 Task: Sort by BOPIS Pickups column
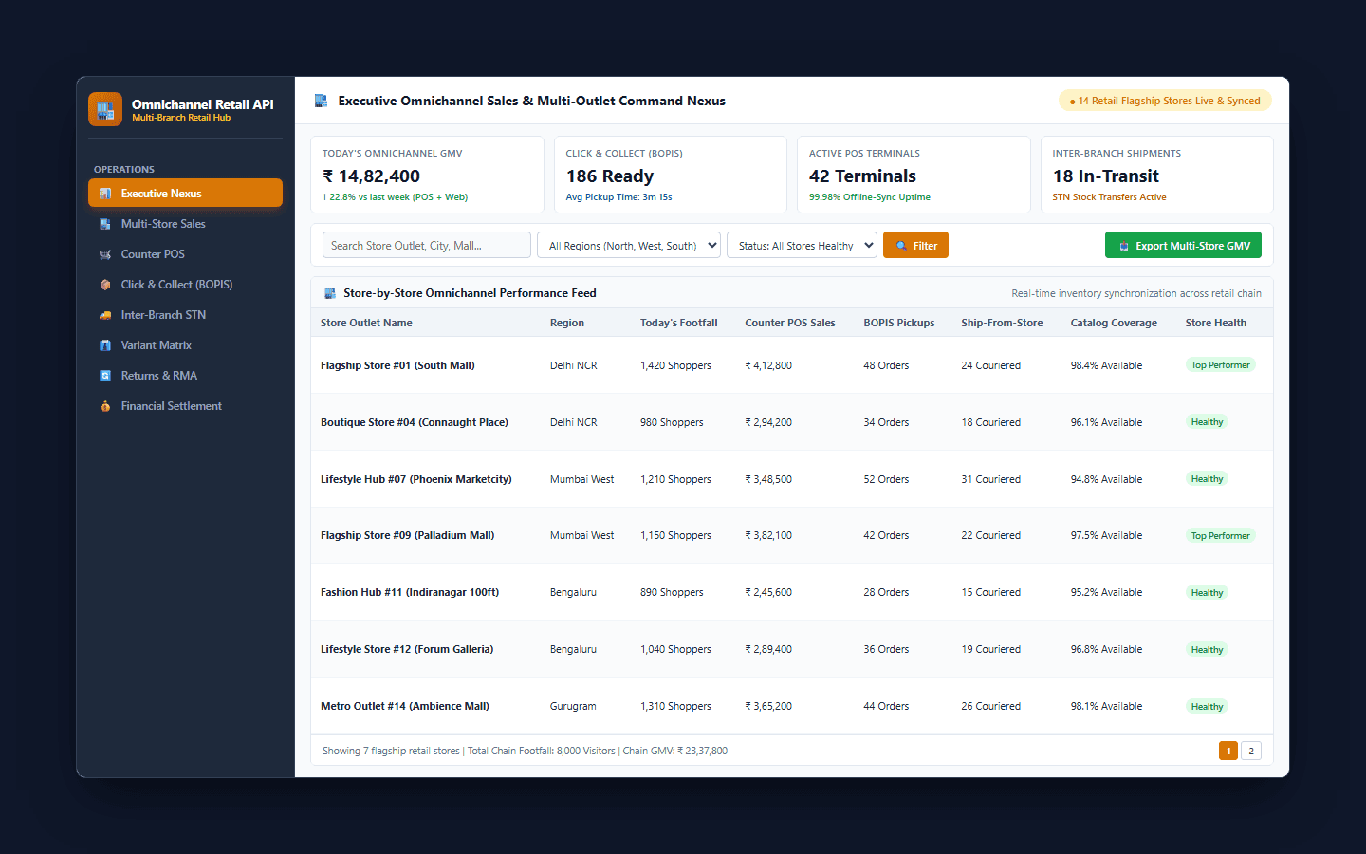point(899,323)
